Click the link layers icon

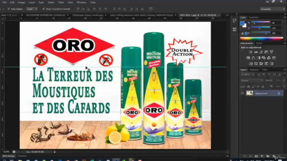pyautogui.click(x=244, y=157)
